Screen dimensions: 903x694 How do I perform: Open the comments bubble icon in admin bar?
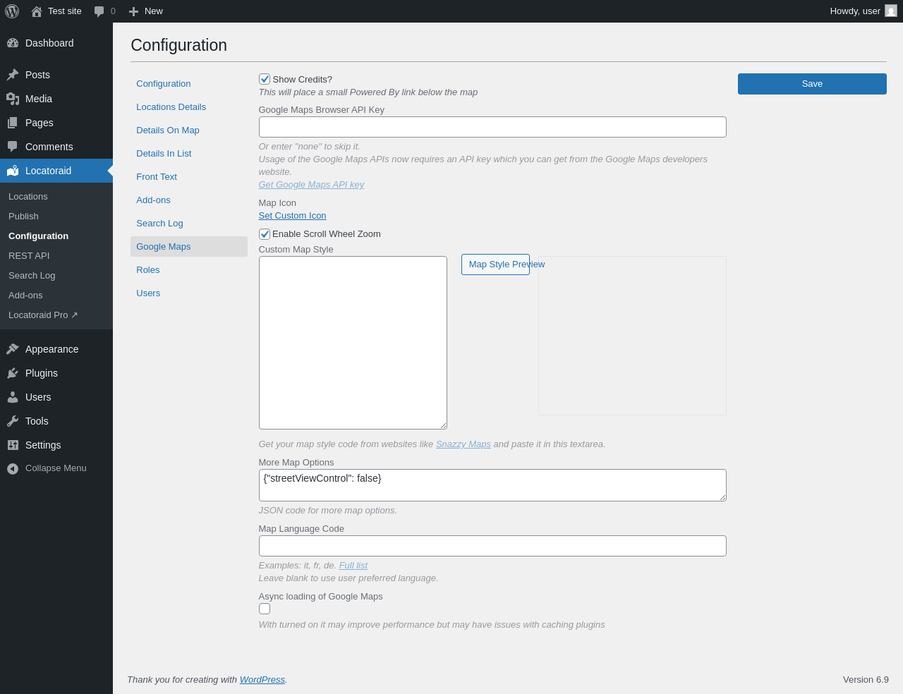point(99,11)
